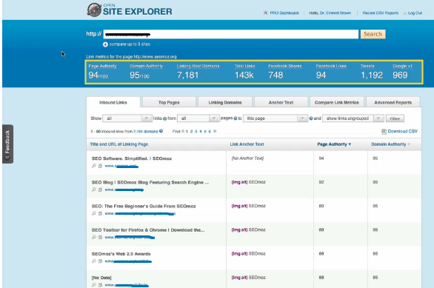Click the Download CSV link
This screenshot has width=434, height=288.
tap(402, 131)
